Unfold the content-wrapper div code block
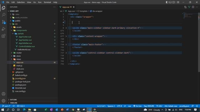The width and height of the screenshot is (200, 112). coord(66,36)
